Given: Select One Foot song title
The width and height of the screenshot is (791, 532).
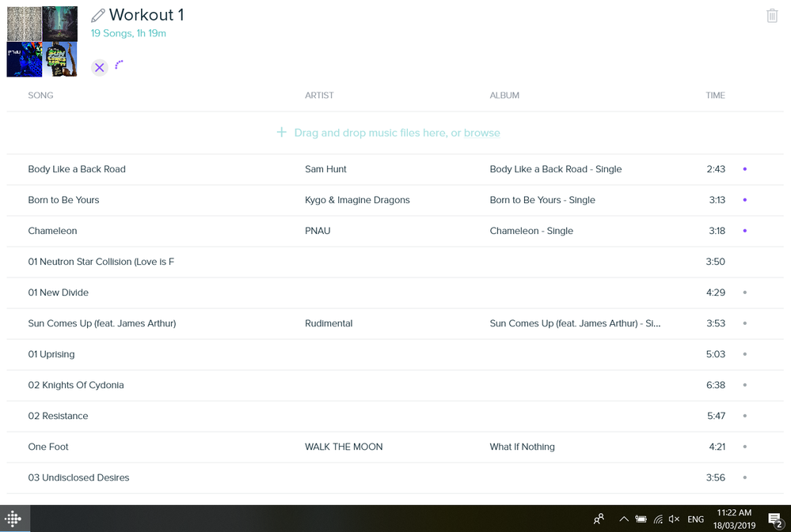Looking at the screenshot, I should coord(48,447).
